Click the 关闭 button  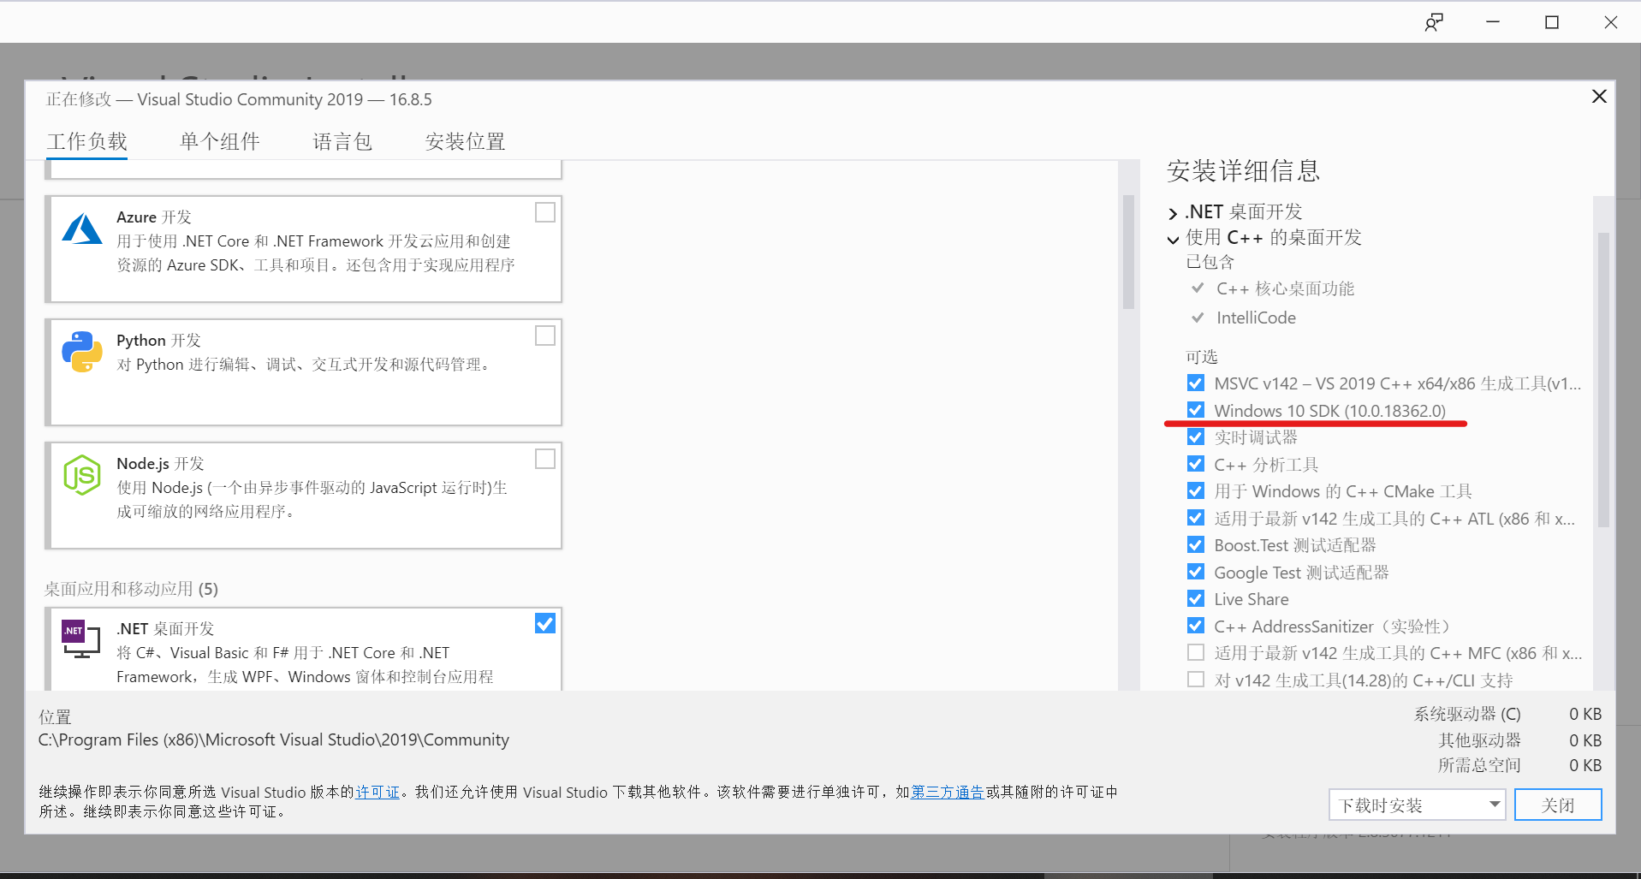click(x=1558, y=805)
